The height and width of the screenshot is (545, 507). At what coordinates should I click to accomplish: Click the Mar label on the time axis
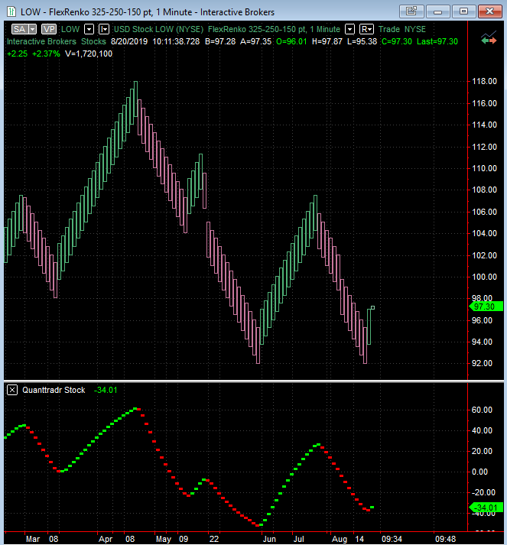click(x=33, y=539)
